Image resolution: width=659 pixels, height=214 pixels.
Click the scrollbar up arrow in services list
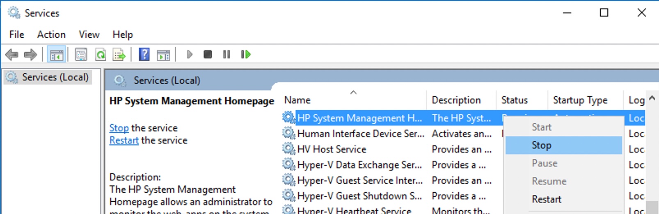point(652,98)
